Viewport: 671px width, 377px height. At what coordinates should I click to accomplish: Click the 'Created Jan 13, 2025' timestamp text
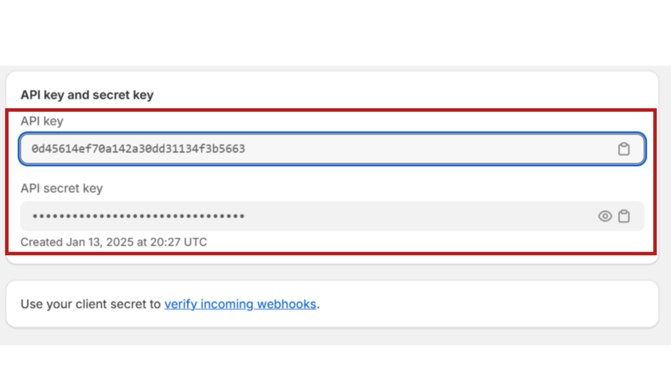point(114,242)
